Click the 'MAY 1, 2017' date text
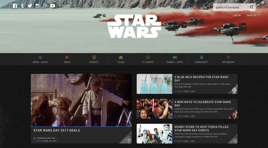Image resolution: width=268 pixels, height=148 pixels. (190, 141)
